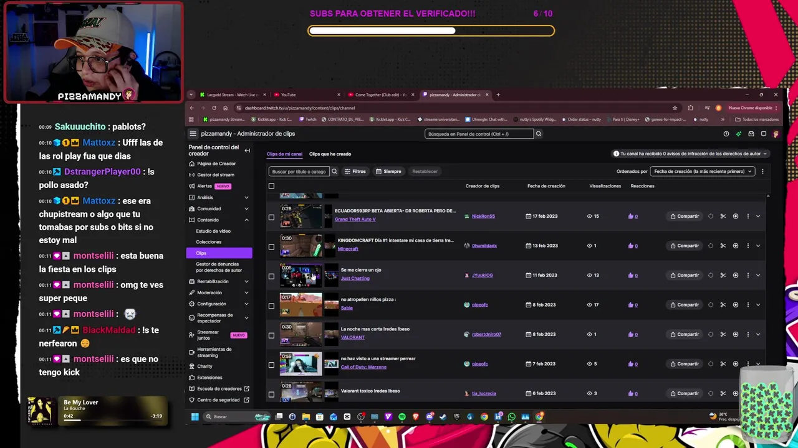Toggle the select-all clips header checkbox
The width and height of the screenshot is (798, 448).
click(271, 186)
